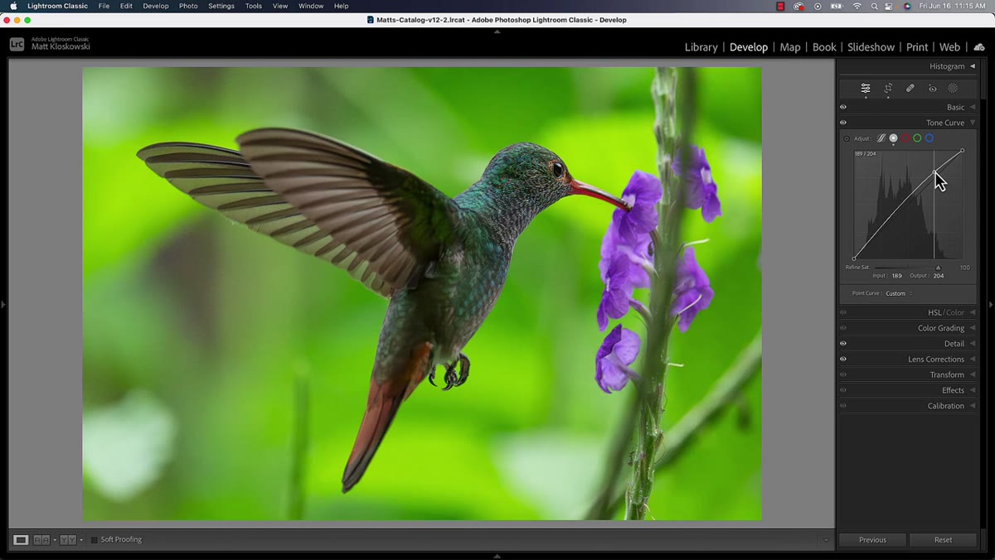Click the tone curve point at 189/204

[x=935, y=172]
